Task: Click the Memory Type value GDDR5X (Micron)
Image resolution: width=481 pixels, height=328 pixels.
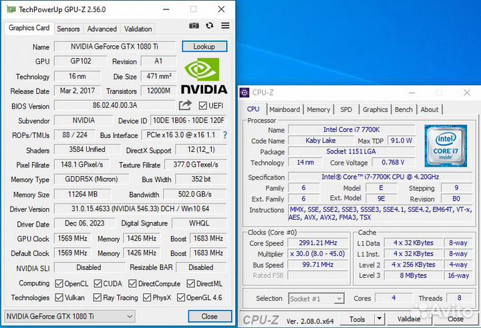Action: tap(92, 179)
